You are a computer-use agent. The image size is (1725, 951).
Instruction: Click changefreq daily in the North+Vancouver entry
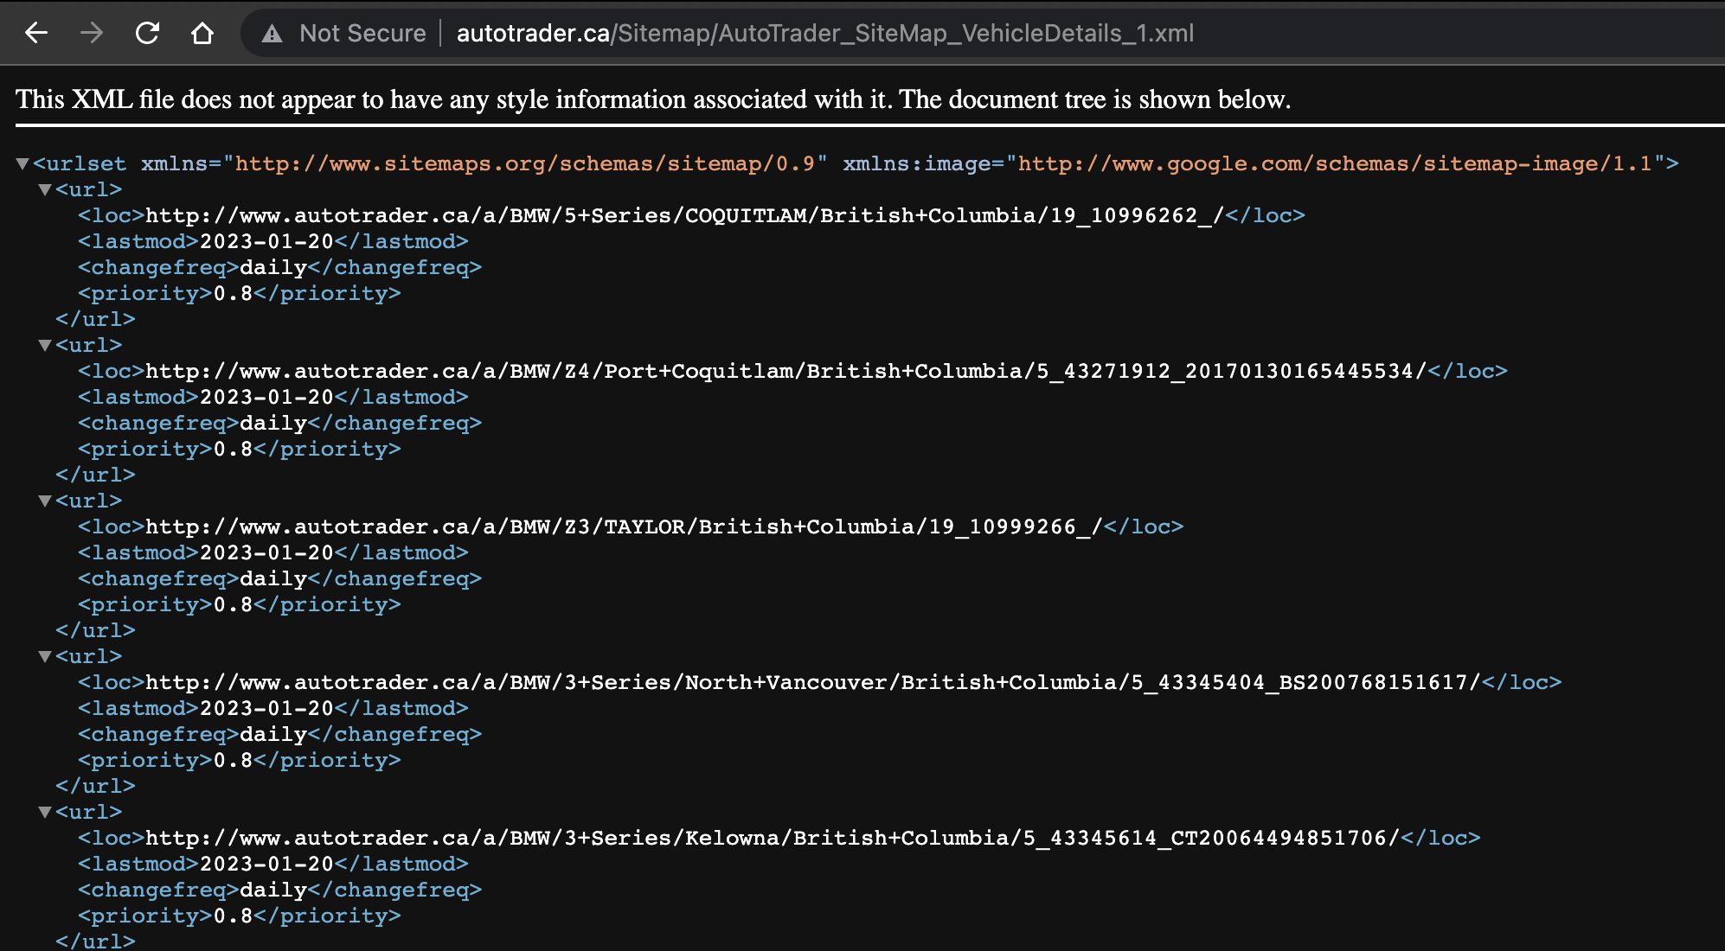click(x=273, y=734)
